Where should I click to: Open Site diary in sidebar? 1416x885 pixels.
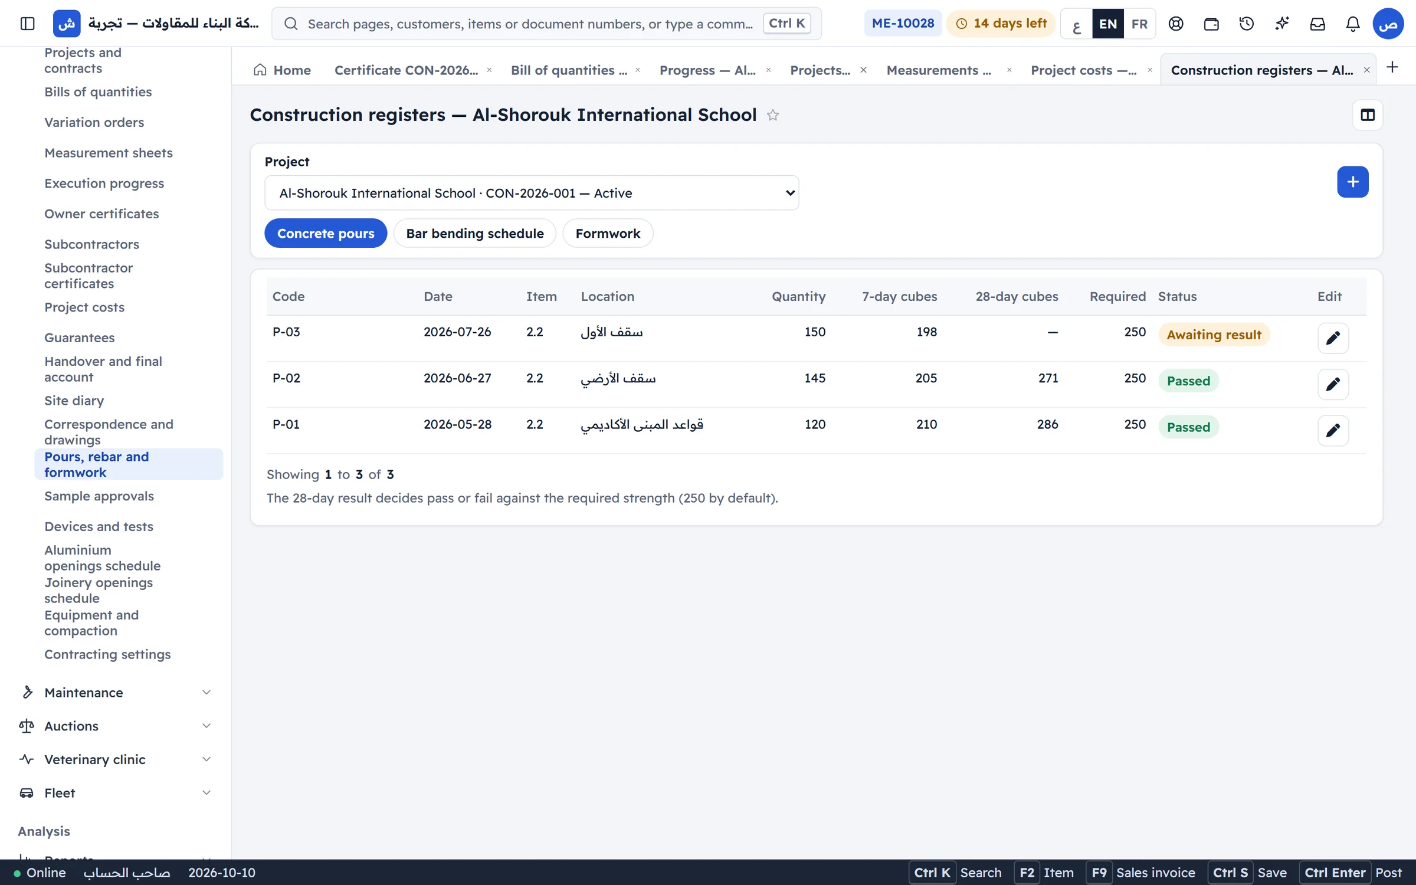click(x=74, y=401)
